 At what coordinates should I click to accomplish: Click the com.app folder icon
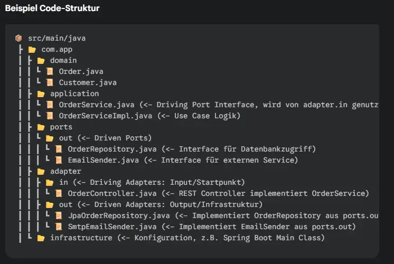32,50
